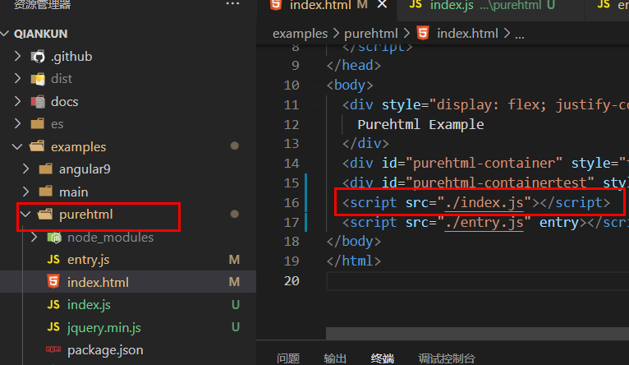Switch to the index.html editor tab
The width and height of the screenshot is (629, 365).
tap(320, 5)
